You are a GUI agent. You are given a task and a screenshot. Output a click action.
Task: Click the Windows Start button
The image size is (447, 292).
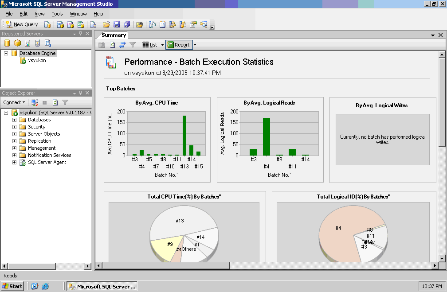click(x=12, y=286)
